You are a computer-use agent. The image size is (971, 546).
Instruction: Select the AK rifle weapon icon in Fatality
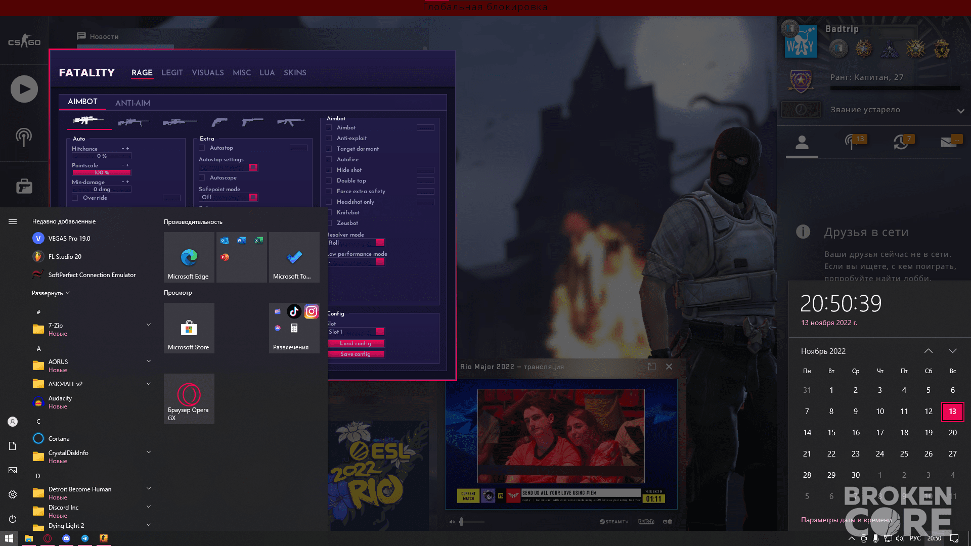(x=291, y=121)
